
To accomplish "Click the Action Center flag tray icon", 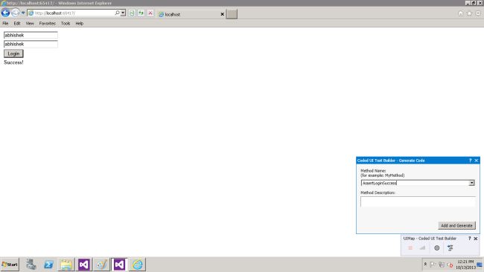I will point(433,265).
